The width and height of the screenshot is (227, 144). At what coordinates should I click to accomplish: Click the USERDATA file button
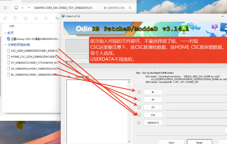tap(153, 123)
